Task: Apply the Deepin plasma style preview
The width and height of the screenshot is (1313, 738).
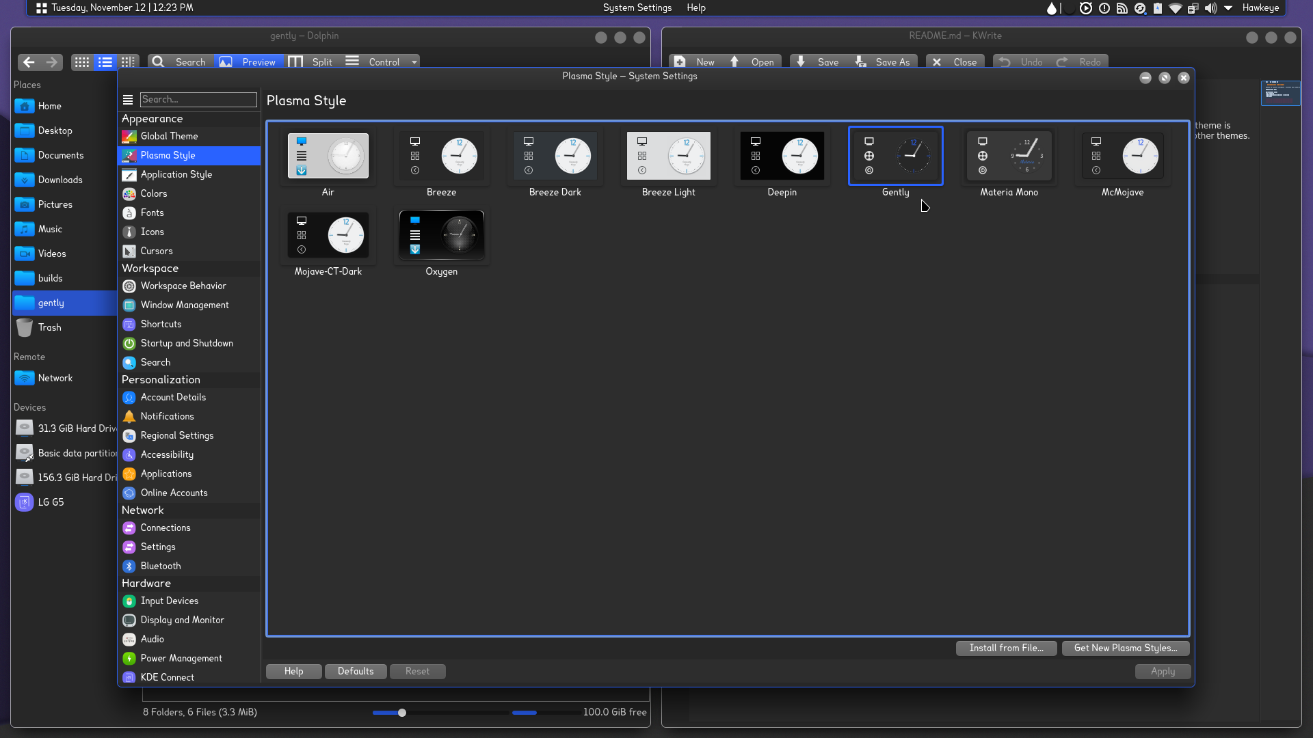Action: [x=782, y=156]
